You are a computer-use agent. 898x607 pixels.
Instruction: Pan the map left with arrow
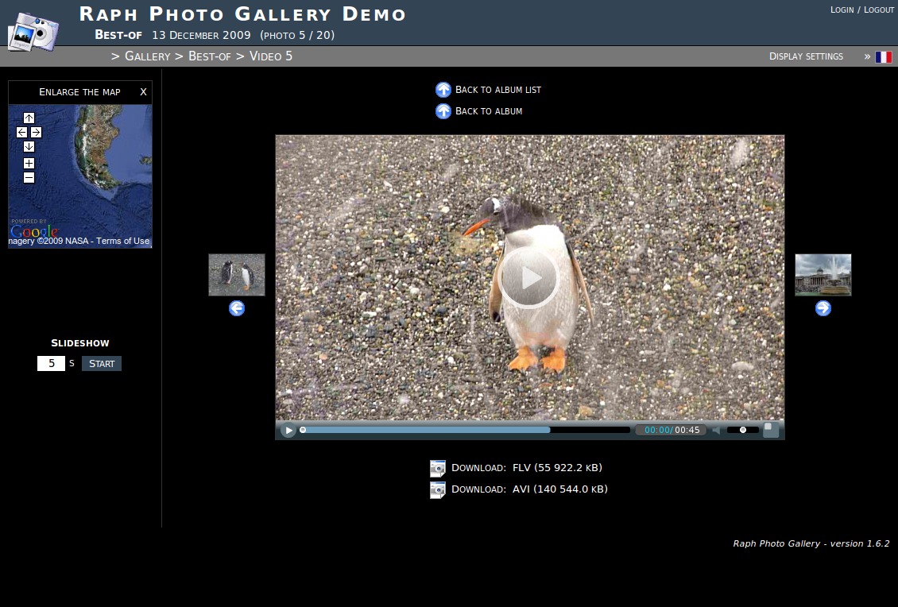click(x=21, y=132)
